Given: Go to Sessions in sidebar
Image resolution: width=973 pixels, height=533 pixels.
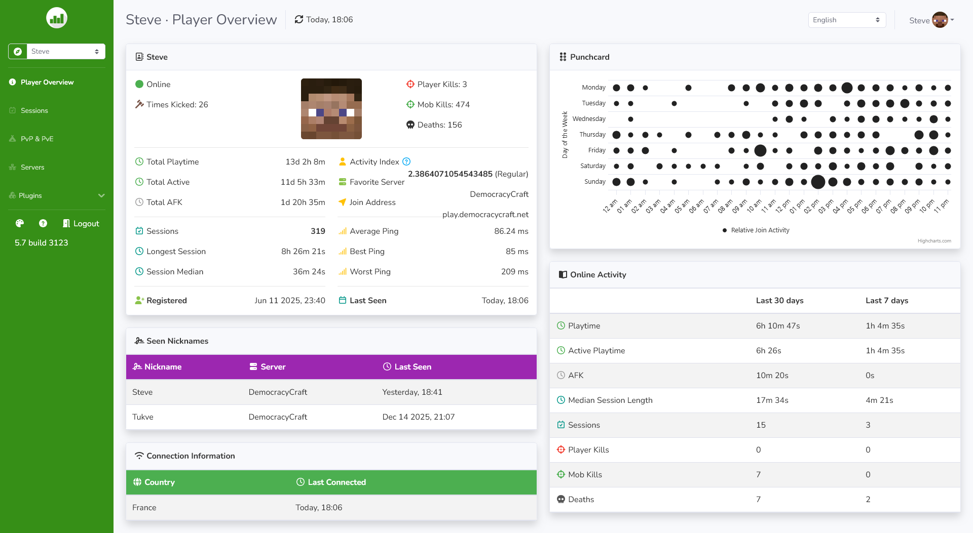Looking at the screenshot, I should point(34,110).
